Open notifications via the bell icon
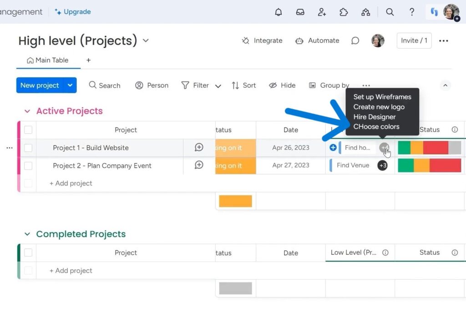466x312 pixels. [278, 12]
